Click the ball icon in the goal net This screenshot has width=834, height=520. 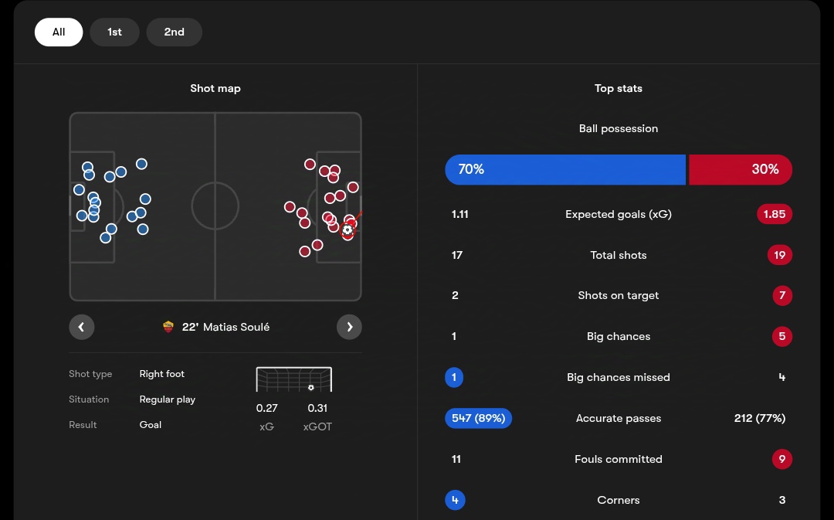pos(311,387)
